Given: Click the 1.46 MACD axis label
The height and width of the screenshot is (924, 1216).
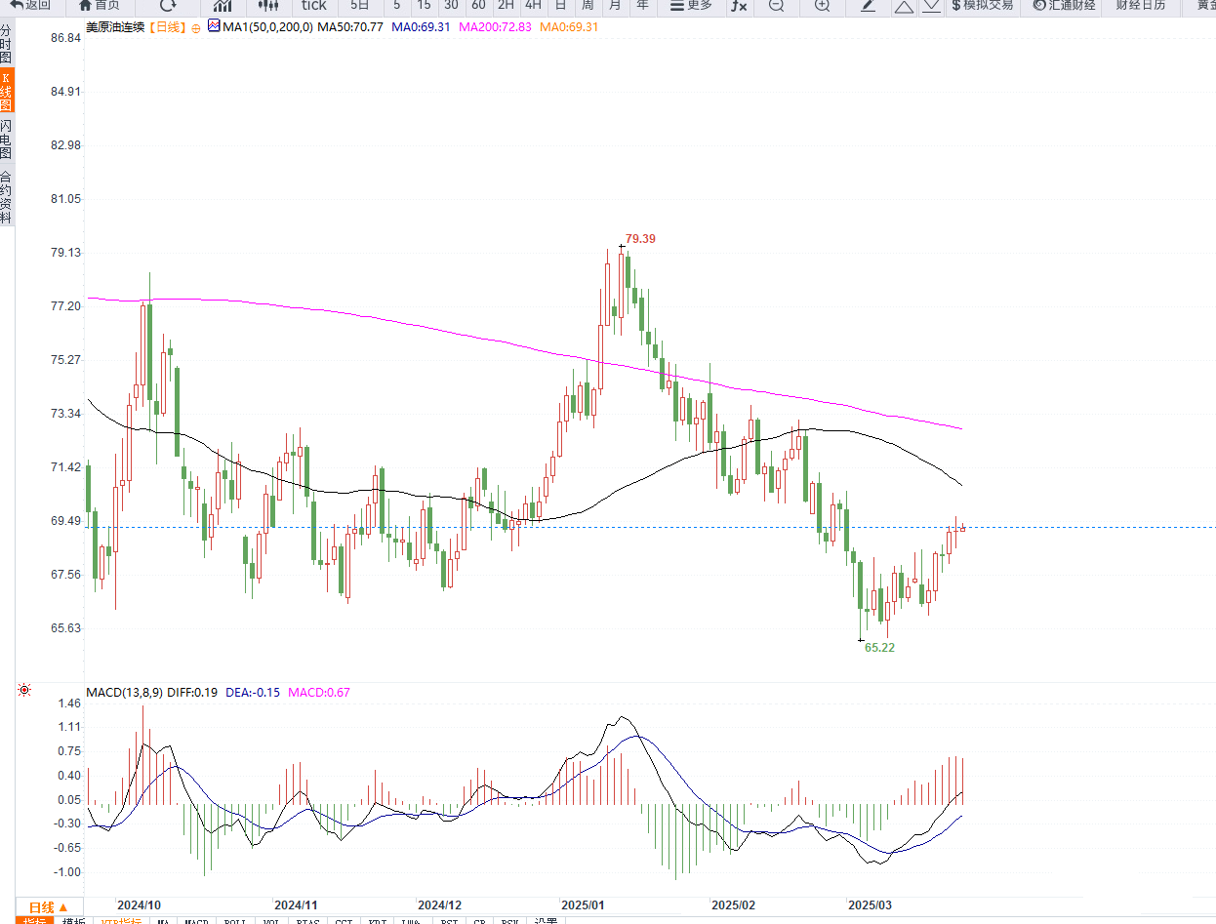Looking at the screenshot, I should click(x=69, y=703).
